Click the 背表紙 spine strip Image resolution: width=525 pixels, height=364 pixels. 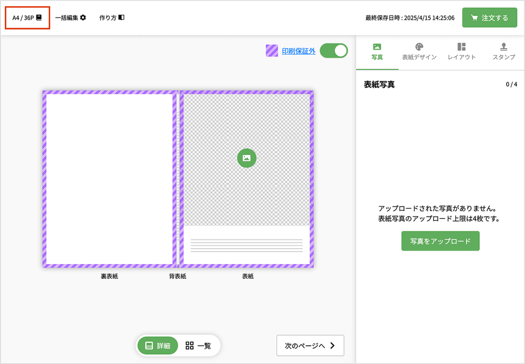[178, 179]
